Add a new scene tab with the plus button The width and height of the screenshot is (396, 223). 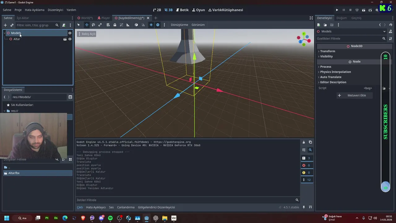coord(156,18)
